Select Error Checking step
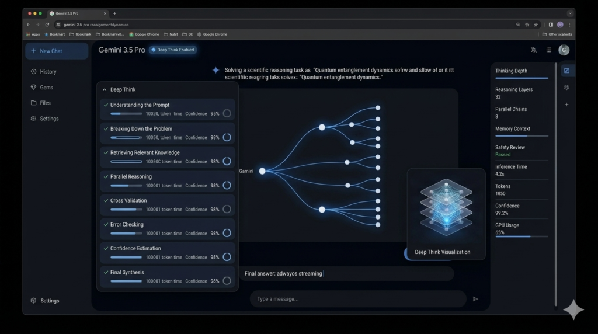The height and width of the screenshot is (334, 598). [168, 229]
